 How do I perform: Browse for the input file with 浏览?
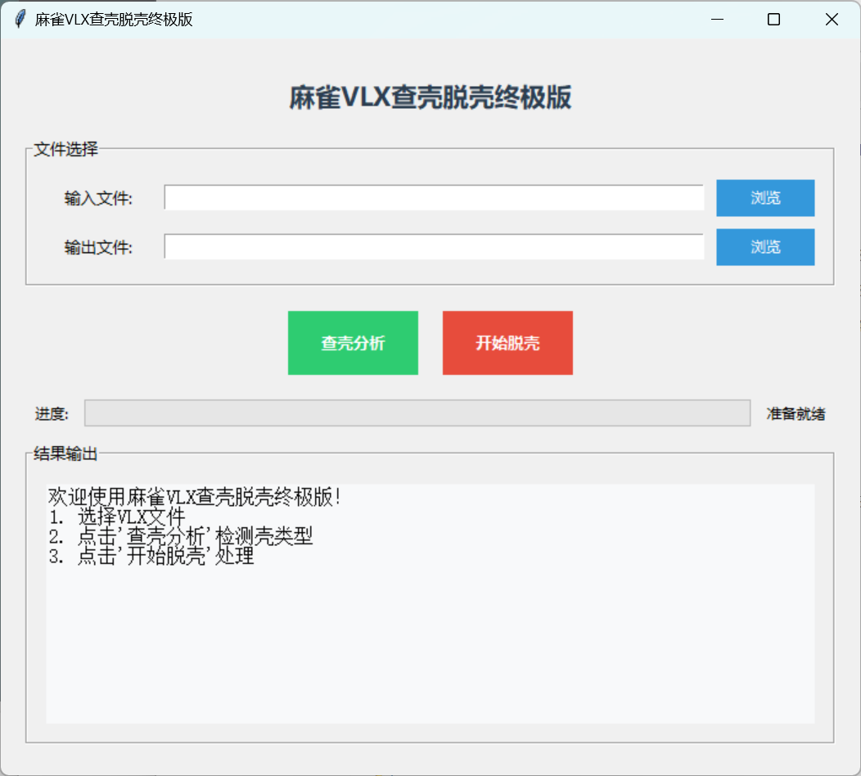tap(765, 198)
